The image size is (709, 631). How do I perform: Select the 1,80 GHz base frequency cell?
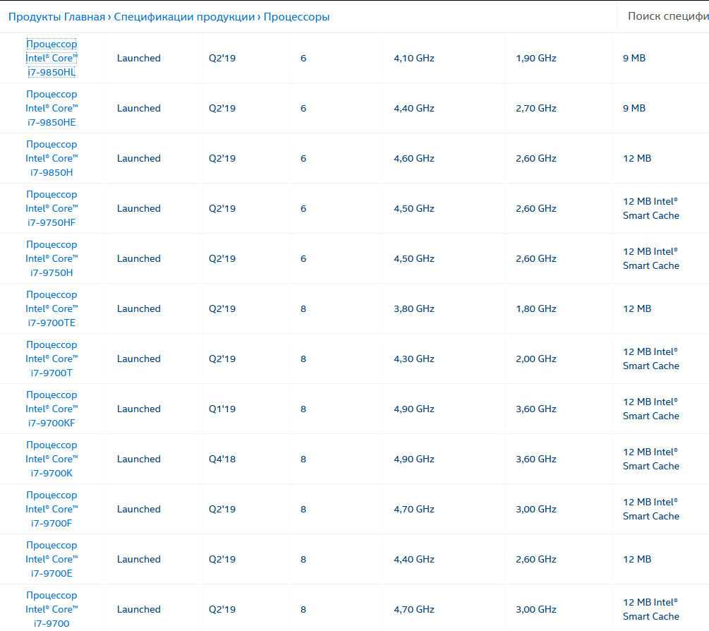coord(536,308)
